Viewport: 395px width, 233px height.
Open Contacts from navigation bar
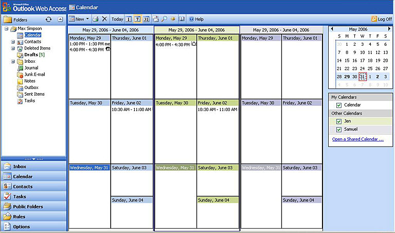(33, 187)
